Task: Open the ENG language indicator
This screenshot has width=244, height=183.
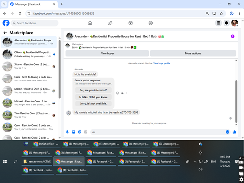Action: pos(213,162)
